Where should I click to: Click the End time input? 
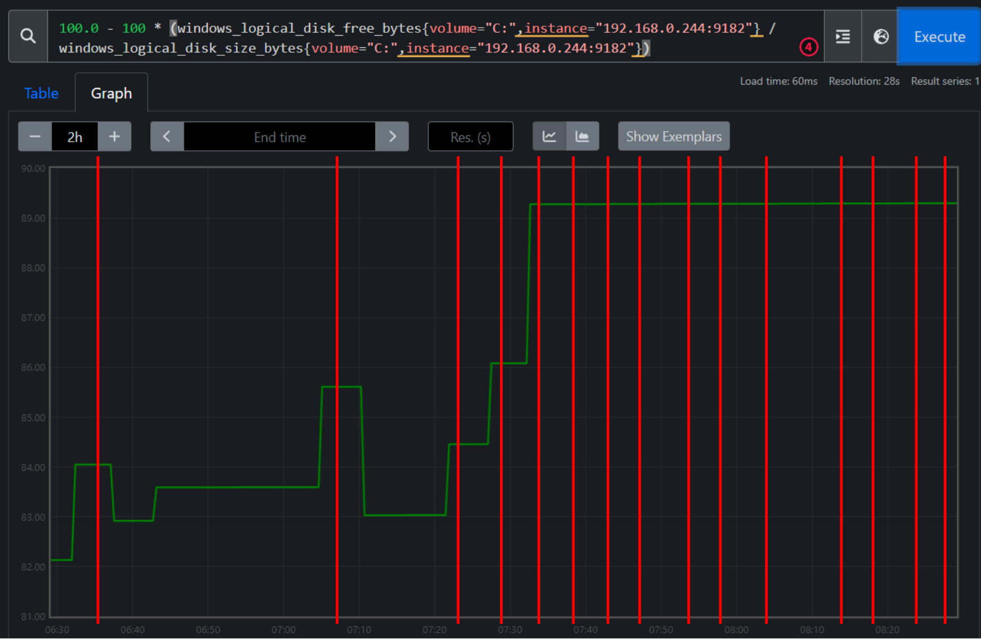(x=279, y=136)
